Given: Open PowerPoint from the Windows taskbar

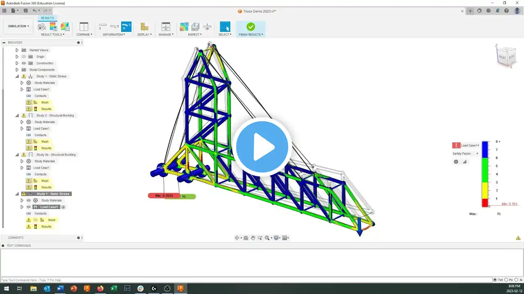Looking at the screenshot, I should (74, 289).
